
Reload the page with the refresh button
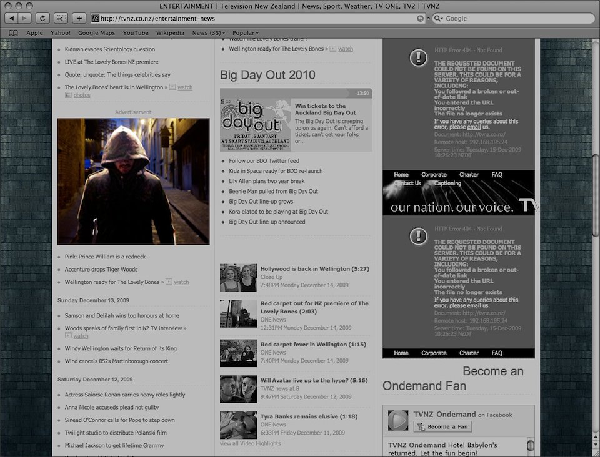(42, 18)
